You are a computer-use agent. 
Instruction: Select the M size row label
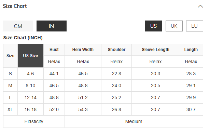[10, 86]
